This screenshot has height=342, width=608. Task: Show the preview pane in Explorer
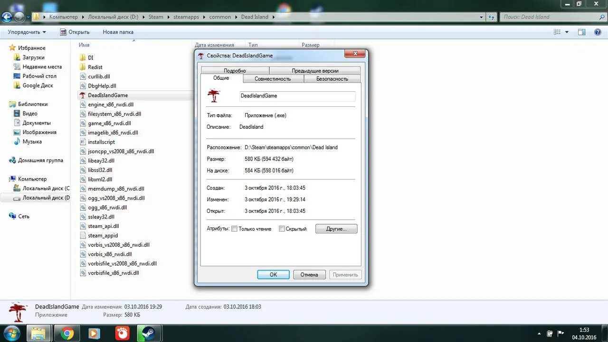(x=581, y=32)
